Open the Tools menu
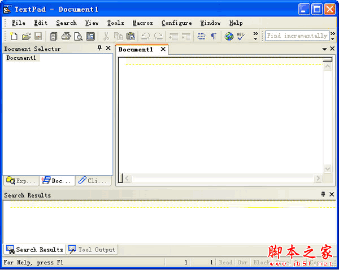Screen dimensions: 339x270 click(116, 23)
